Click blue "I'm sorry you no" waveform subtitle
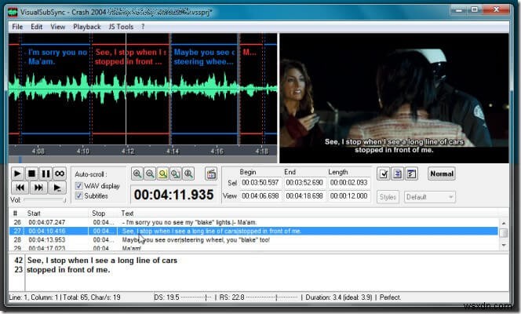The width and height of the screenshot is (521, 314). (57, 57)
